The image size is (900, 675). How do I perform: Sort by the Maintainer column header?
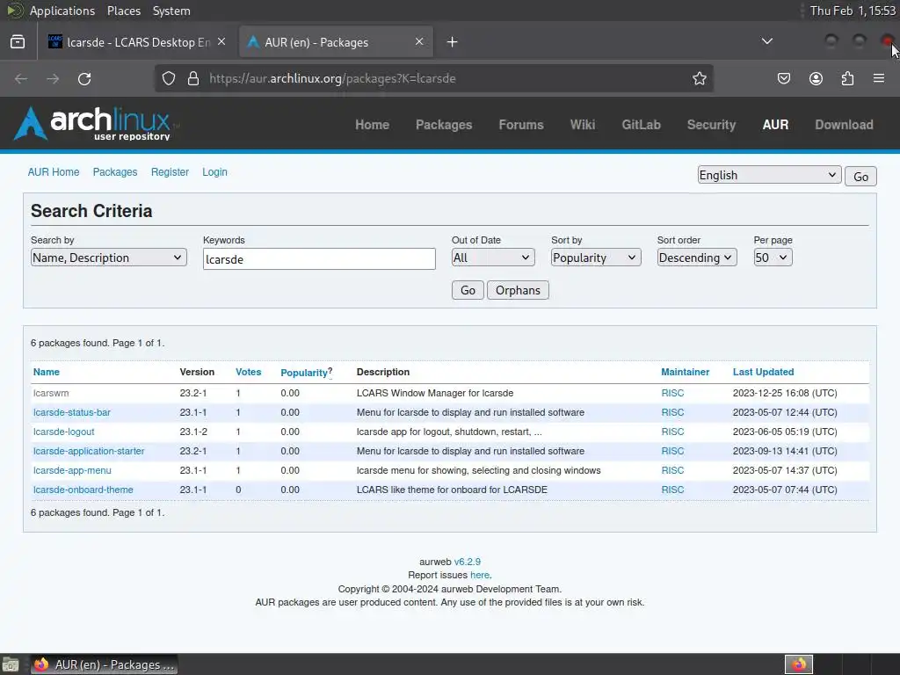tap(686, 372)
